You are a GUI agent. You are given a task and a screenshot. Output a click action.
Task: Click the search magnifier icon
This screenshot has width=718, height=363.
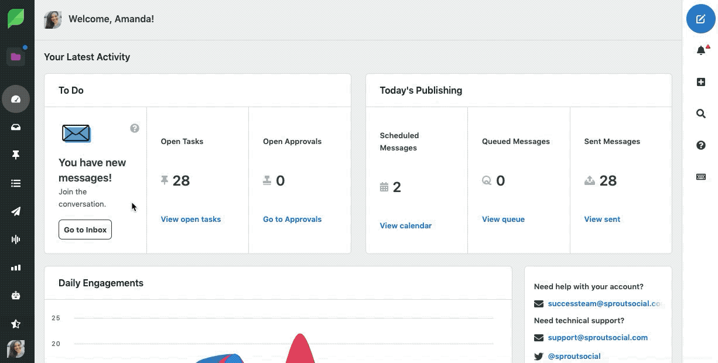pyautogui.click(x=700, y=114)
